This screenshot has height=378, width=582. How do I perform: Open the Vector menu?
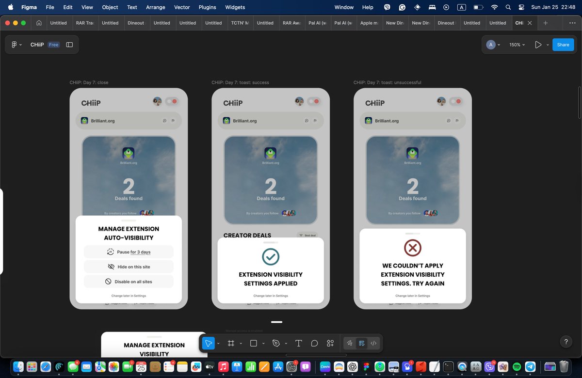[182, 7]
